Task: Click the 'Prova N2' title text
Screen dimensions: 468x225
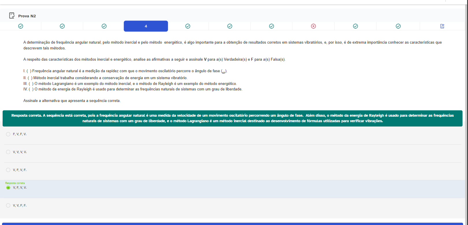Action: pos(27,16)
